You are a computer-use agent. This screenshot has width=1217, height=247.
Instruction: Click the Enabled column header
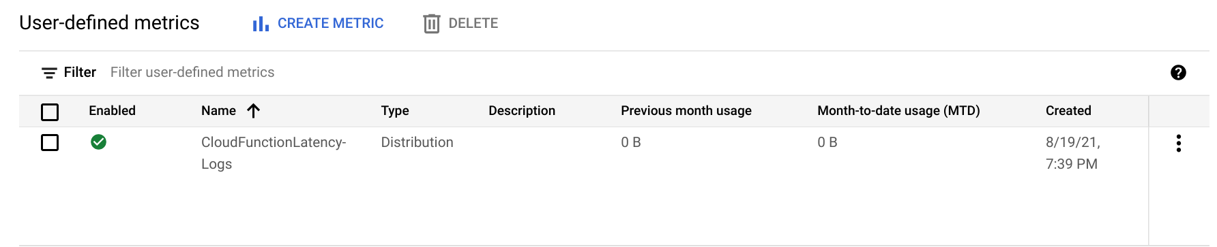tap(112, 111)
